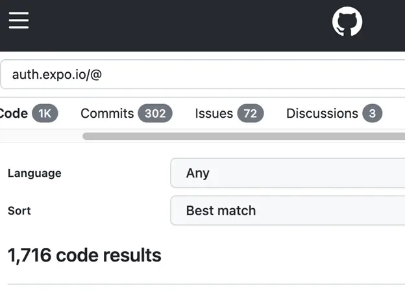This screenshot has width=405, height=294.
Task: Select the Discussions results tab
Action: [322, 114]
